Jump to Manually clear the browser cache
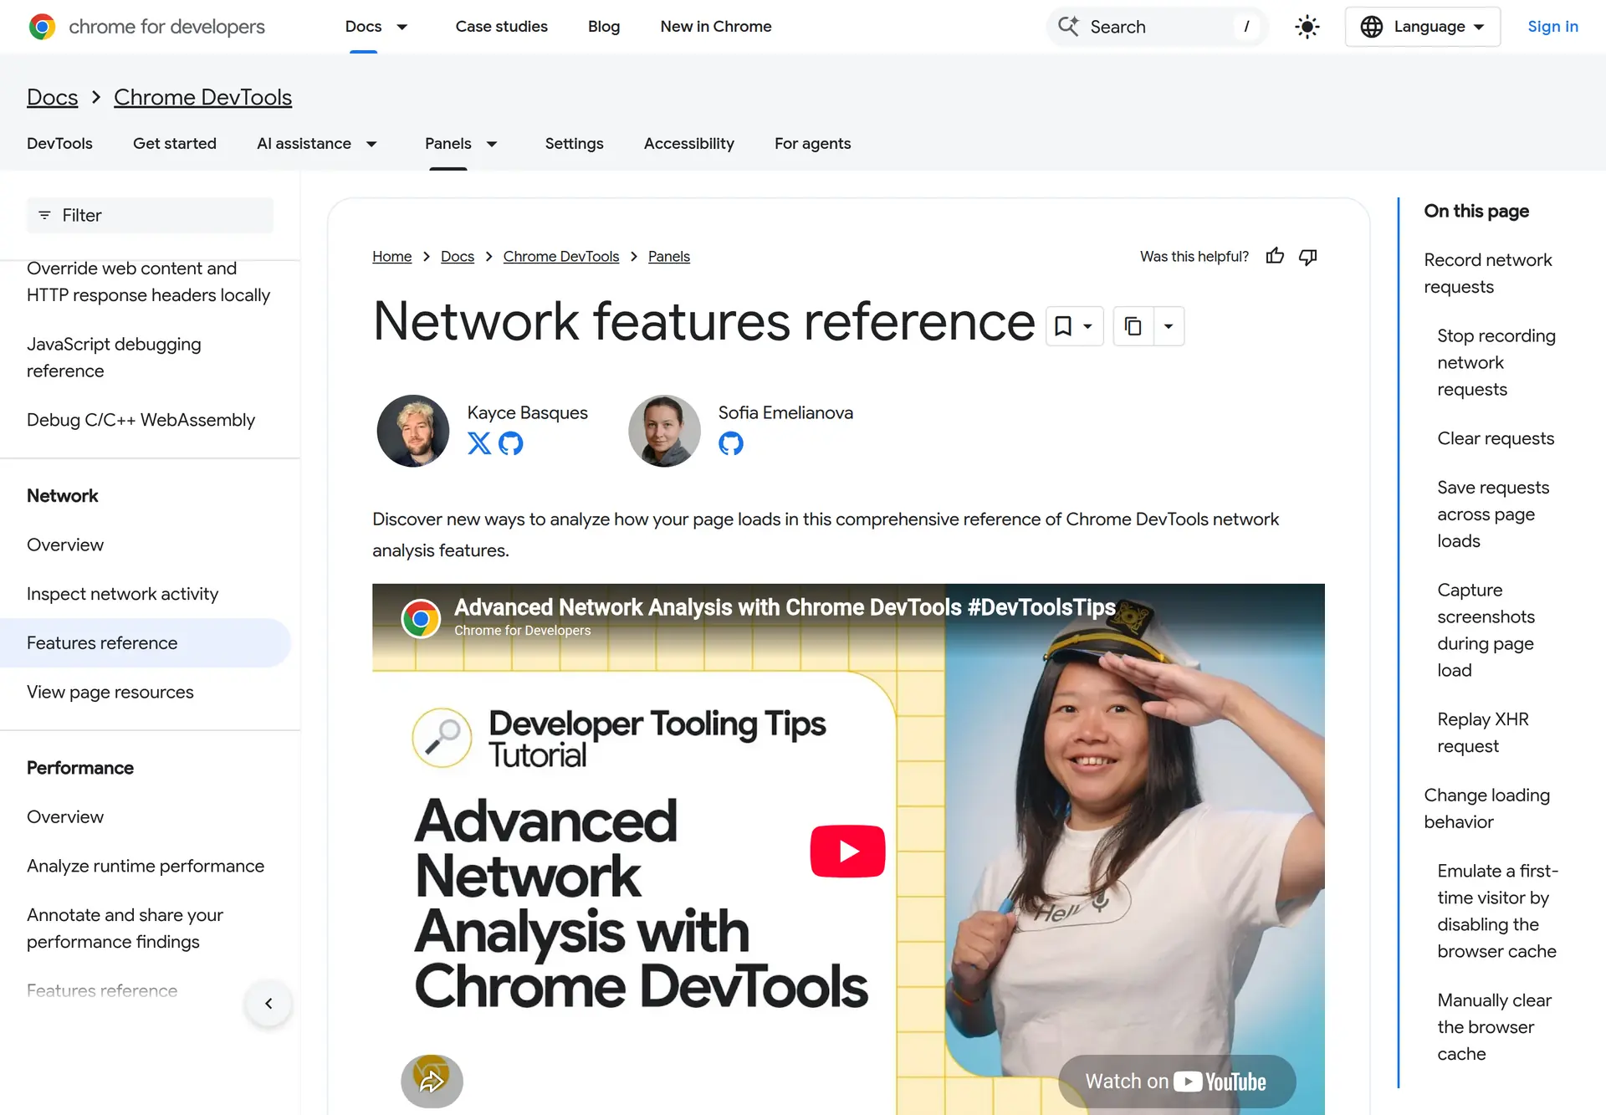This screenshot has height=1115, width=1606. click(1494, 1027)
